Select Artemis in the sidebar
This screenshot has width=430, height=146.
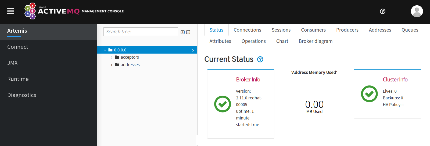(x=48, y=32)
